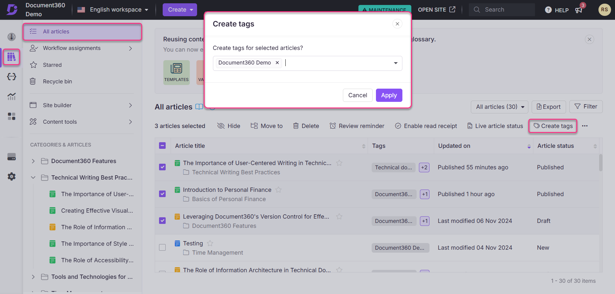Screen dimensions: 615x294
Task: Open the dashboard icon in left rail
Action: [x=12, y=37]
